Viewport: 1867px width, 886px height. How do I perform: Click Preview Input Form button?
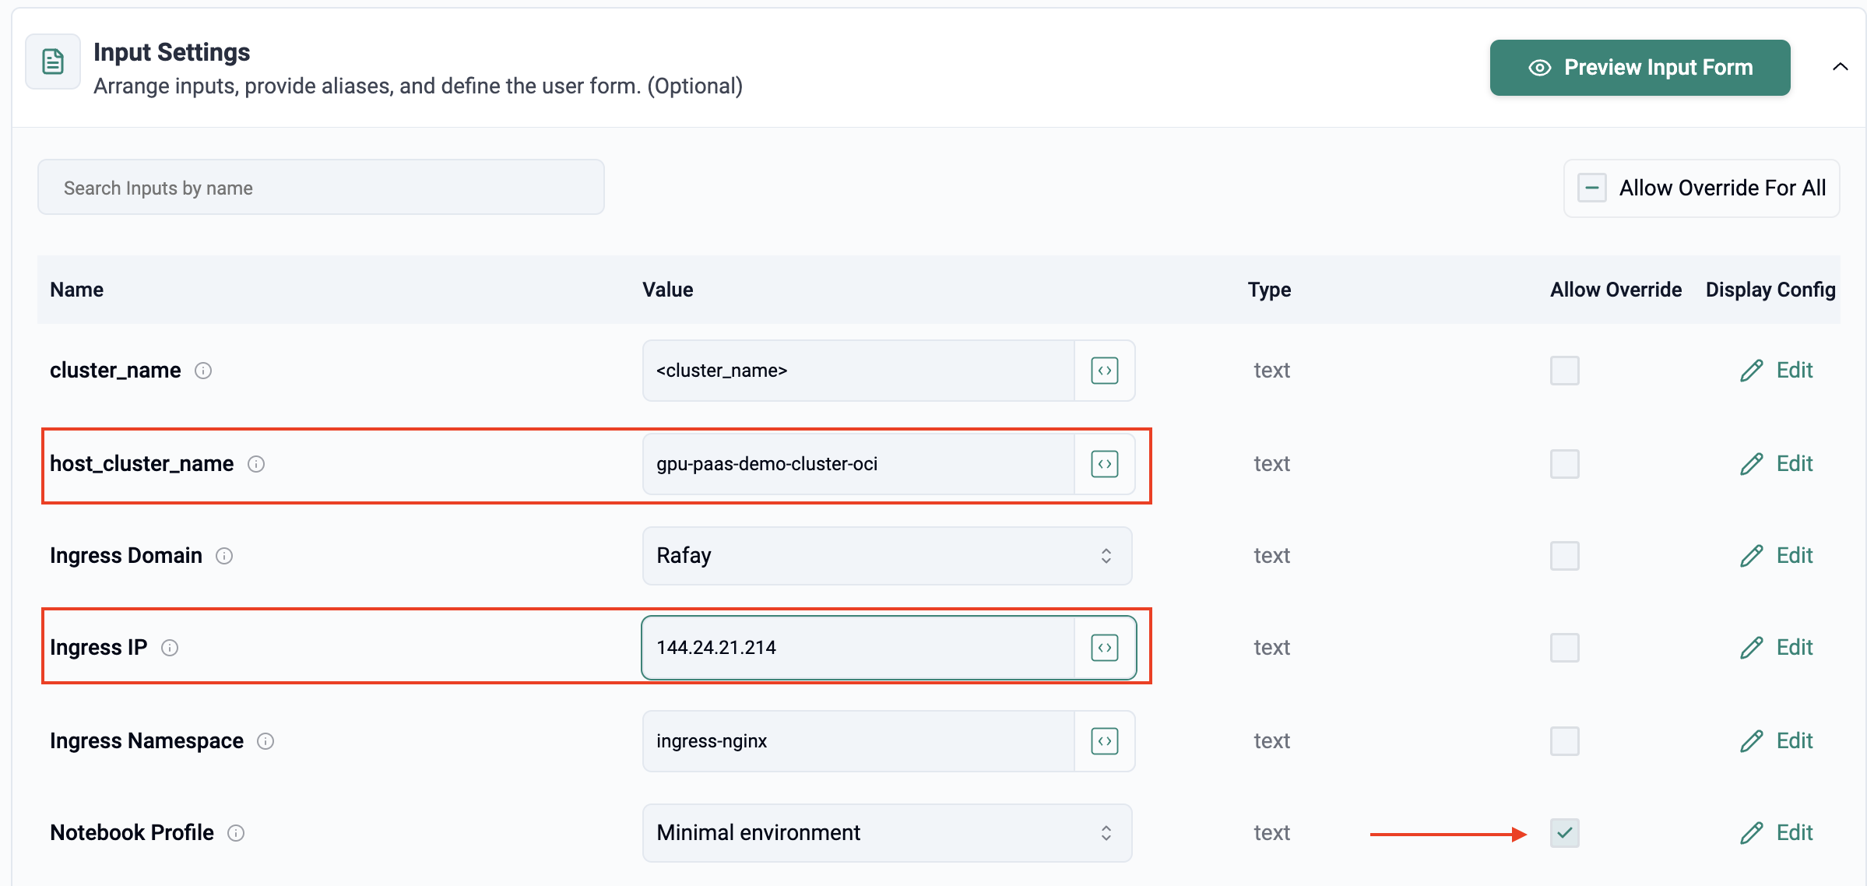point(1640,68)
